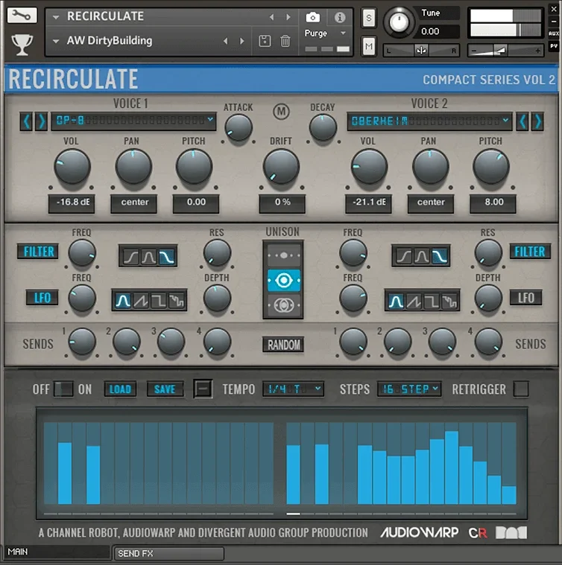The height and width of the screenshot is (565, 562).
Task: Click the sequencer SAVE button
Action: tap(165, 389)
